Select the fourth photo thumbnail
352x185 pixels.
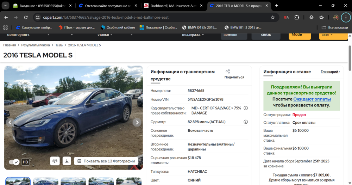click(101, 181)
